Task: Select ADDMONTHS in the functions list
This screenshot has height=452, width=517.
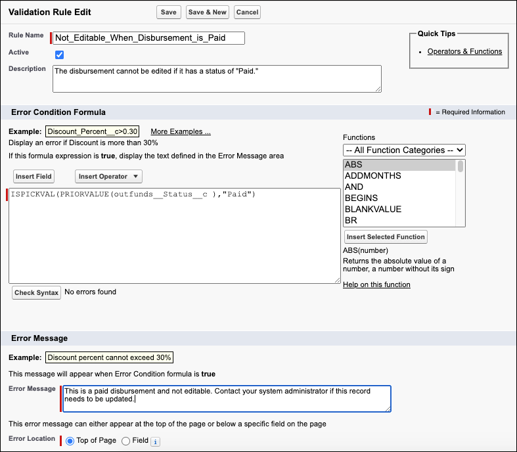Action: tap(372, 176)
